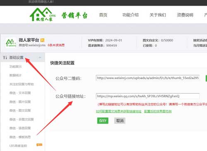Open the 首页 navigation item

tap(103, 15)
